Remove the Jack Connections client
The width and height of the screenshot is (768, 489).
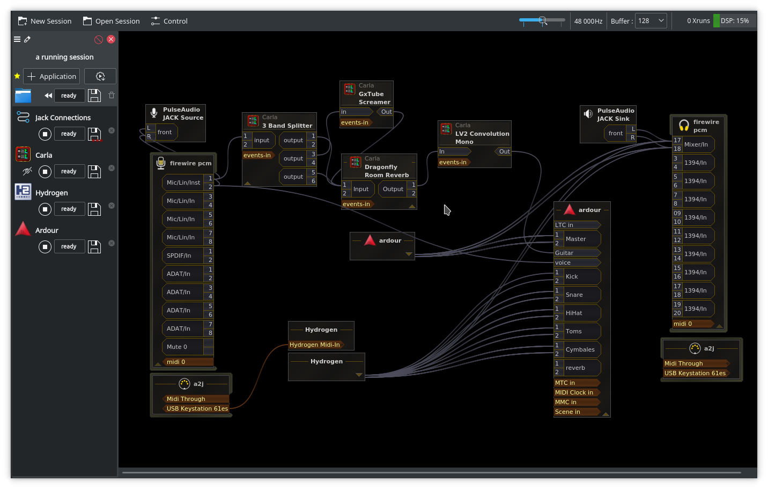point(112,130)
